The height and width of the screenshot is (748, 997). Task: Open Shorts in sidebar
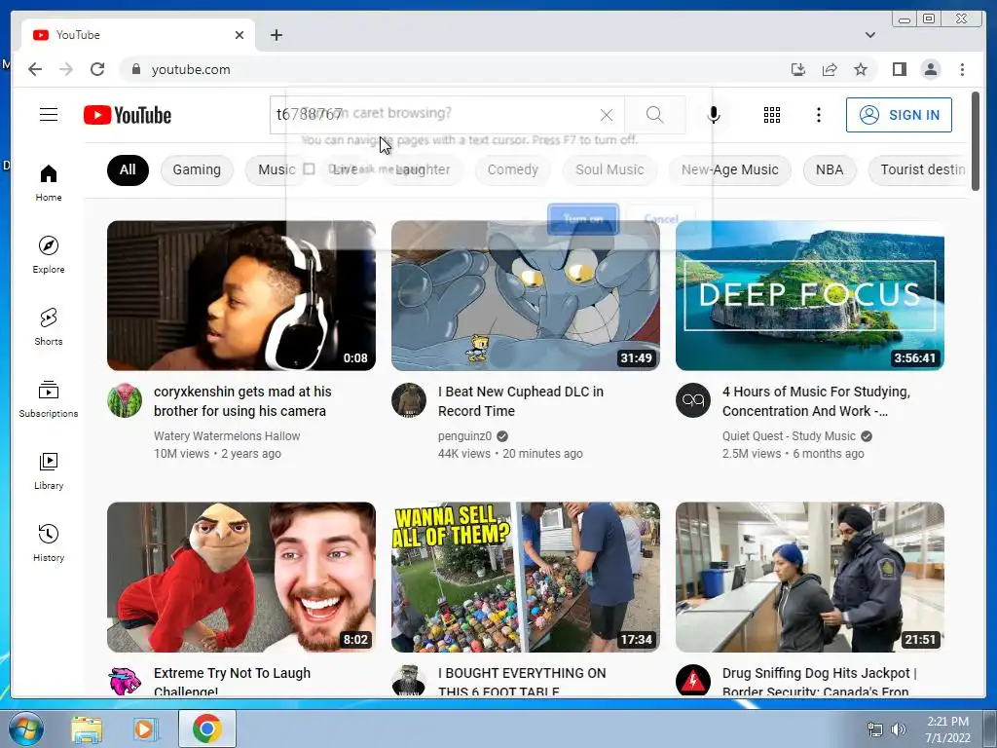point(49,326)
